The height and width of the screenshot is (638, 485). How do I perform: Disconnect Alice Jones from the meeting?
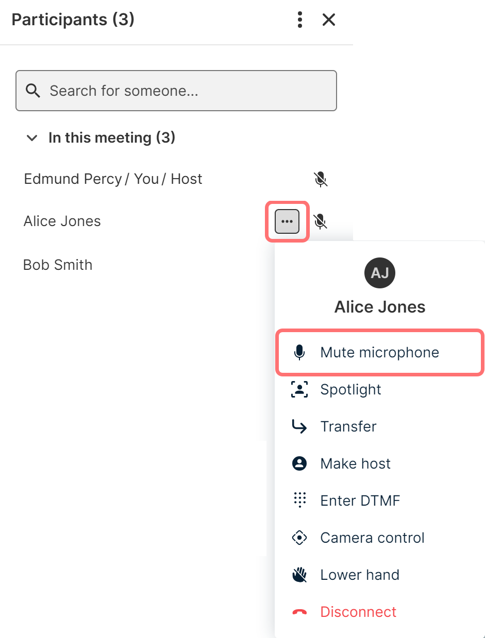pos(358,612)
